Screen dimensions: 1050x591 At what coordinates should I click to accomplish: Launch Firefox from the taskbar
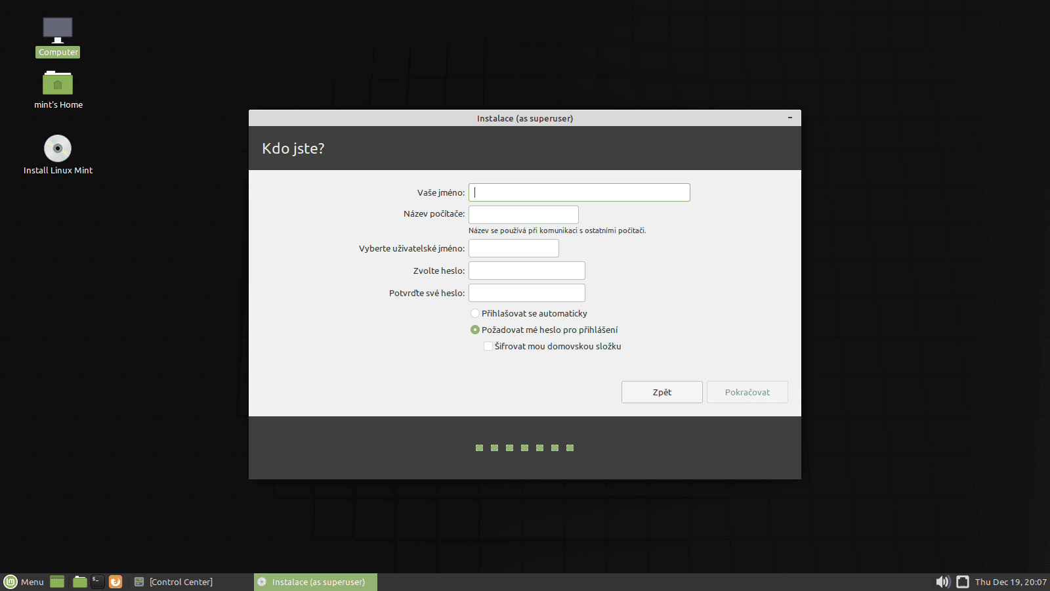(115, 582)
